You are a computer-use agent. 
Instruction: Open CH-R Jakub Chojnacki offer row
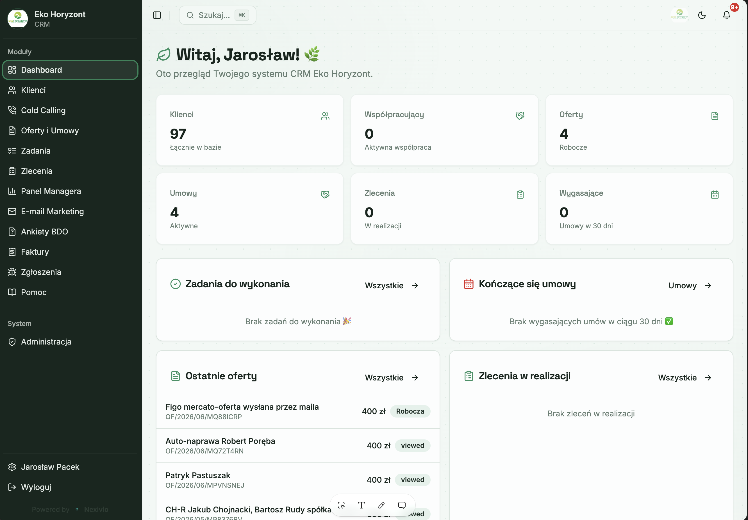tap(298, 508)
